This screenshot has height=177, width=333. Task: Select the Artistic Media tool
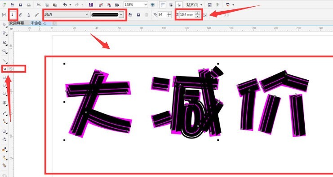(x=4, y=69)
